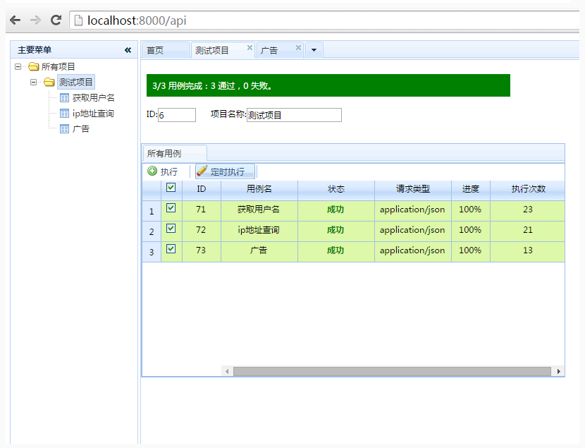The height and width of the screenshot is (448, 585).
Task: Click the 成功 status in row 71
Action: click(x=335, y=210)
